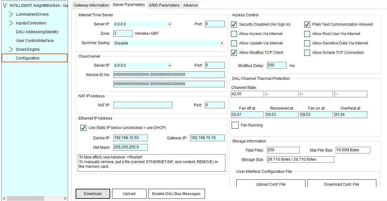
Task: Open the Advance tab
Action: [x=190, y=5]
